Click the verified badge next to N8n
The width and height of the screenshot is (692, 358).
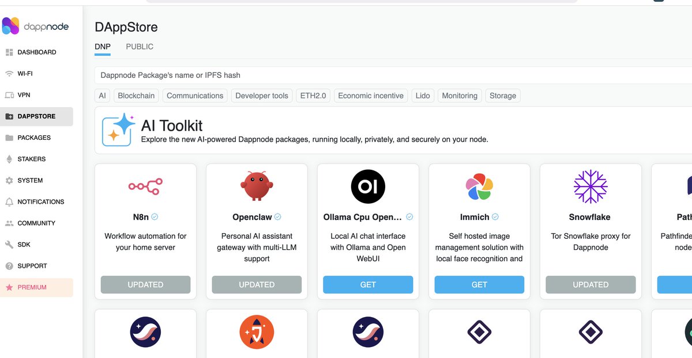(155, 217)
